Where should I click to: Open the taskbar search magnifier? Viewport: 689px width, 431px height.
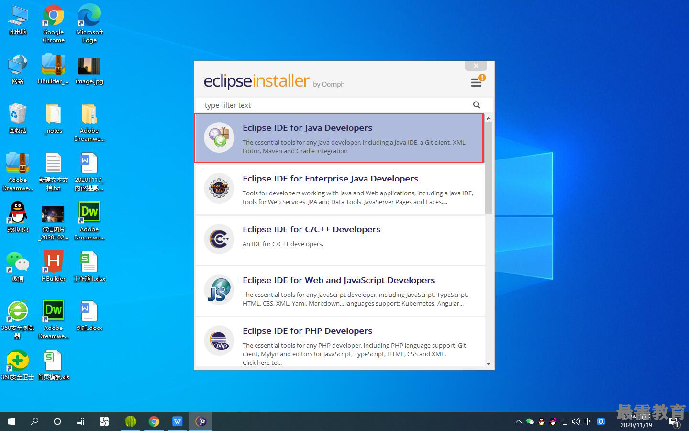(x=34, y=421)
